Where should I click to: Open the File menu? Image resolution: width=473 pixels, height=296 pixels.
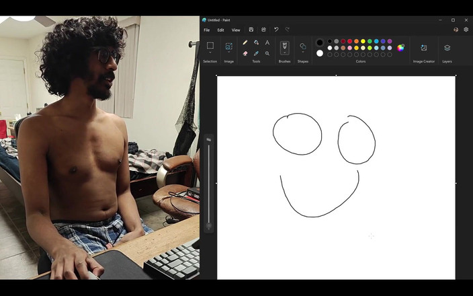[206, 30]
